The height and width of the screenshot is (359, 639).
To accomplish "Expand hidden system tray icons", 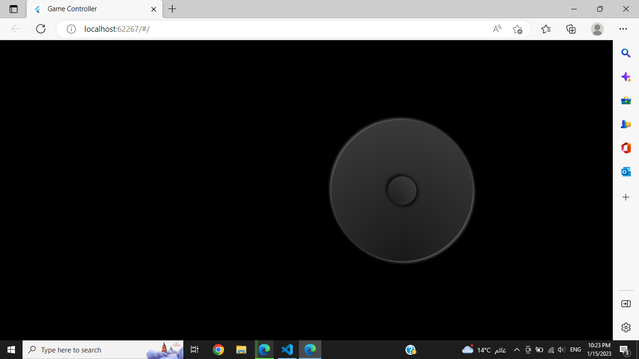I will point(517,349).
